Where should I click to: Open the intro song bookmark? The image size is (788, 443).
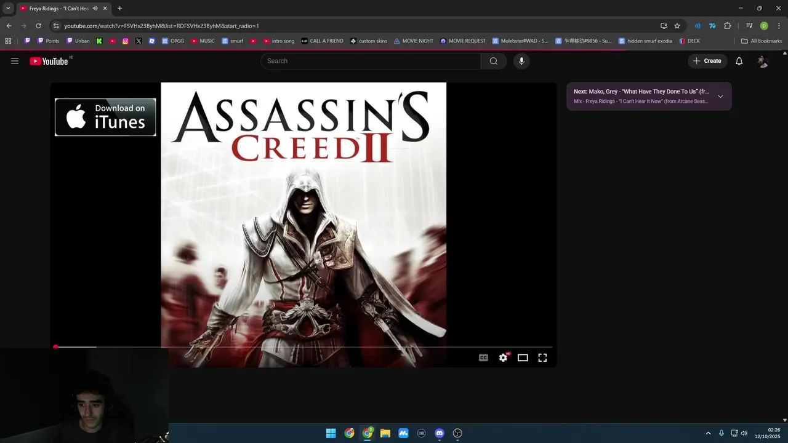pyautogui.click(x=279, y=41)
